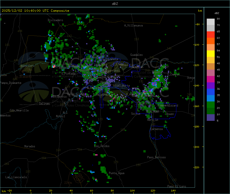Screen dimensions: 230x194
Task: Pick the bright green legend swatch below 30
Action: [x=211, y=105]
